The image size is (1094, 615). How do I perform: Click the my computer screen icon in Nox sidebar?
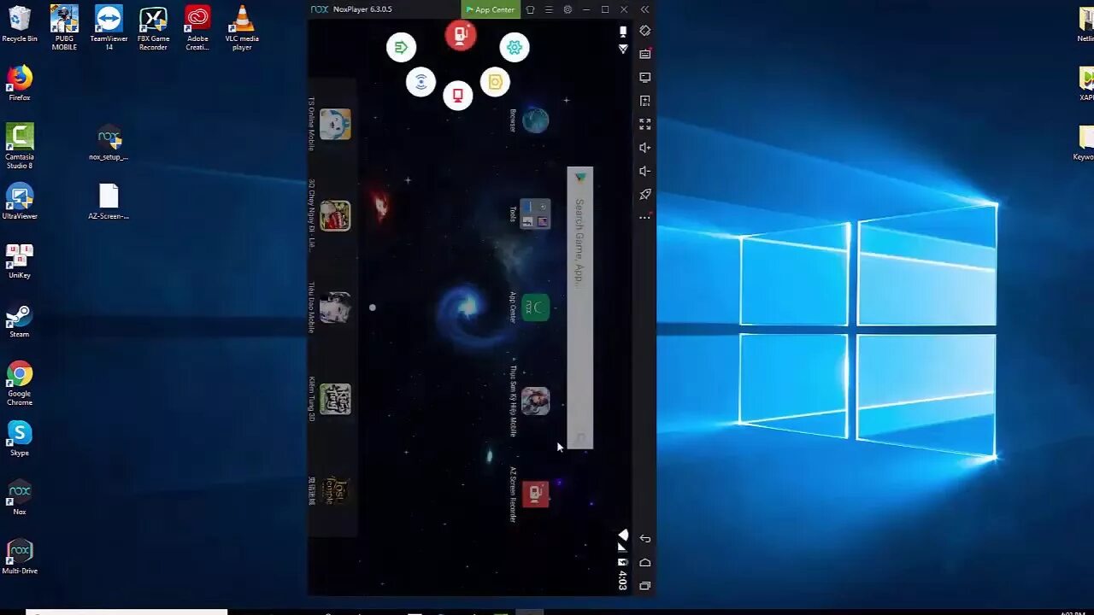tap(645, 77)
